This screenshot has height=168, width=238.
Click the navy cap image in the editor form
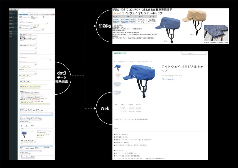click(24, 135)
